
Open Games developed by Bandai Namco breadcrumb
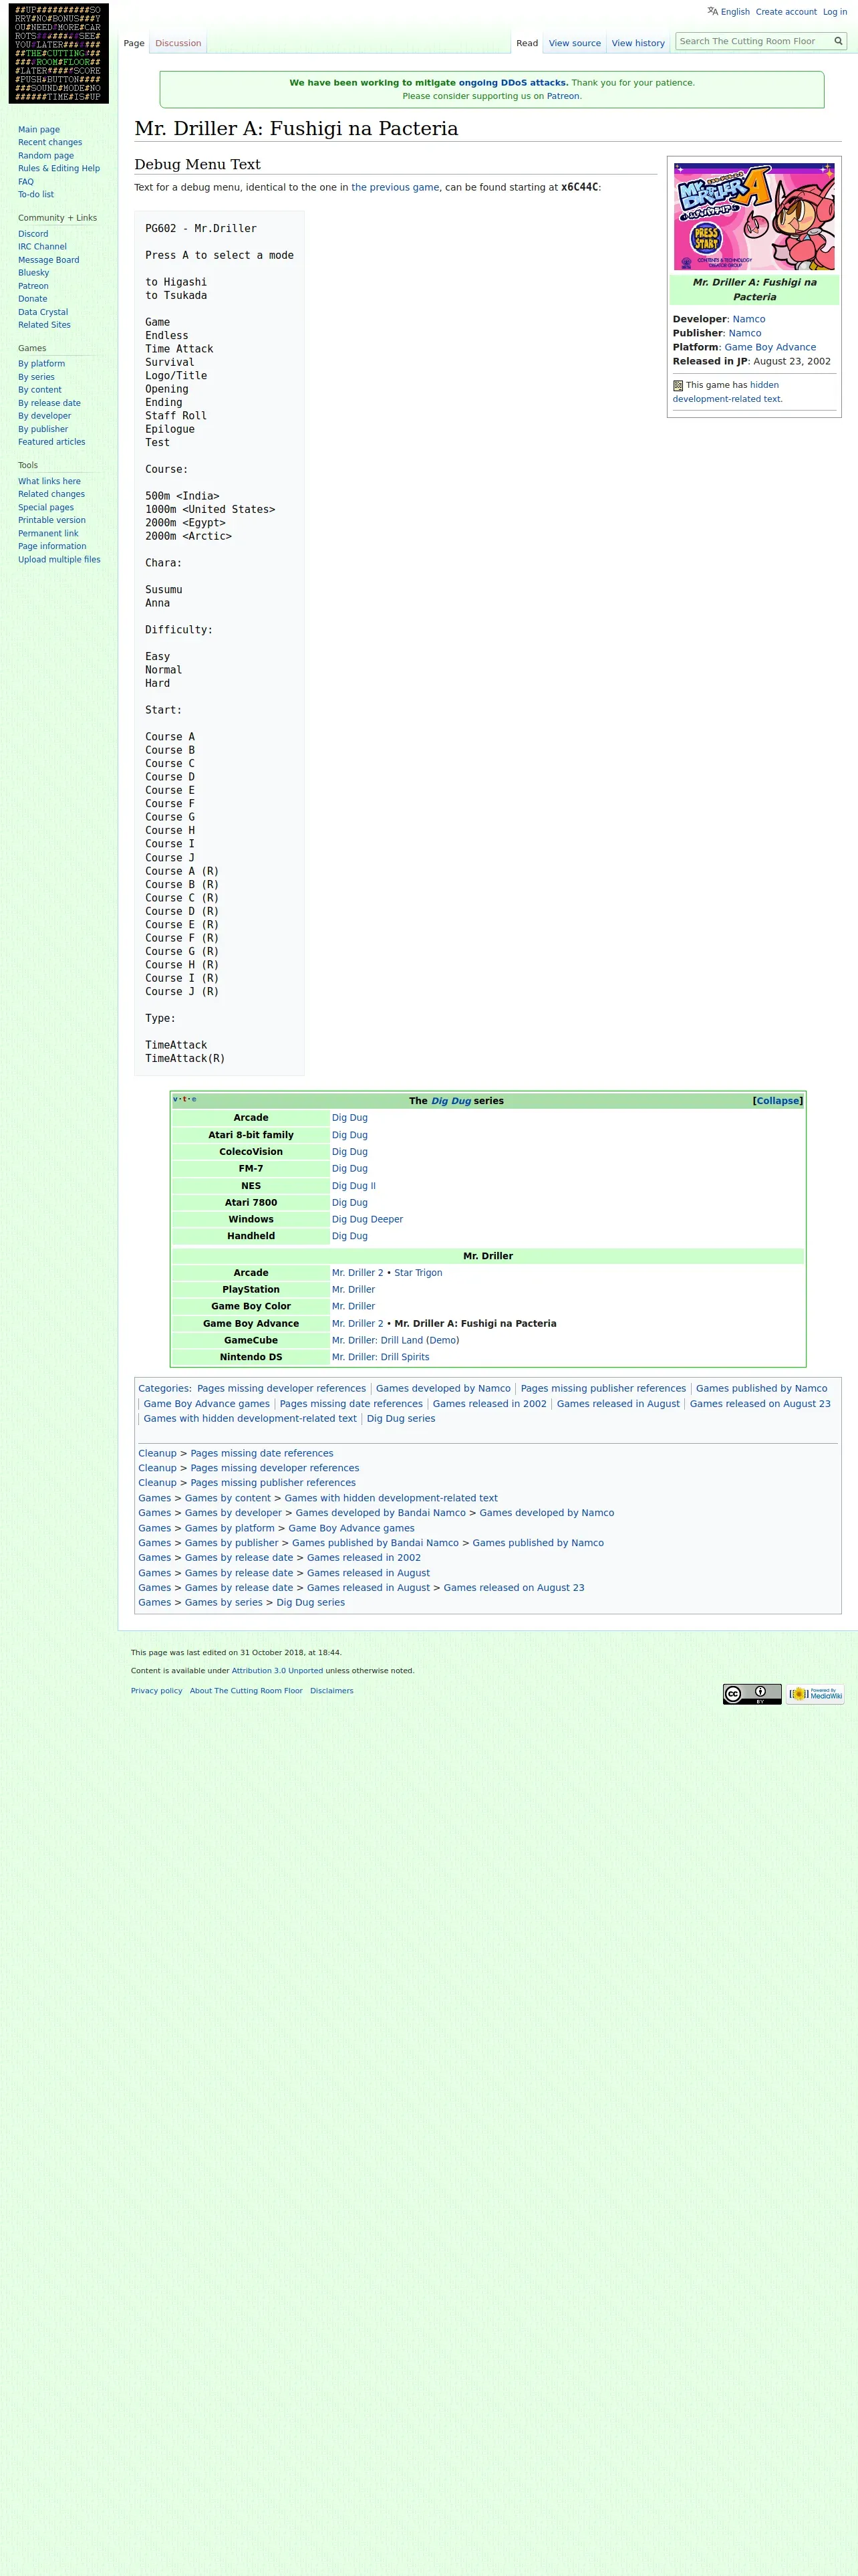381,1513
